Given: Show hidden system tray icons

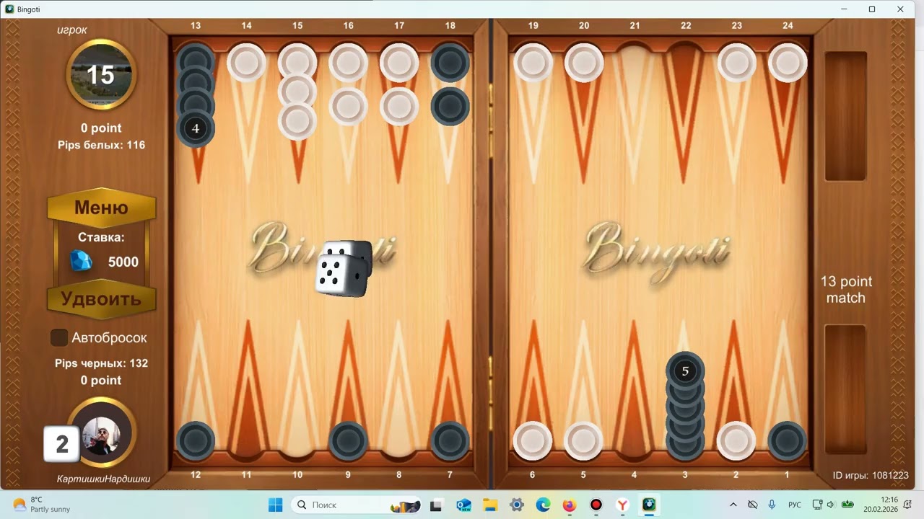Looking at the screenshot, I should (x=733, y=505).
